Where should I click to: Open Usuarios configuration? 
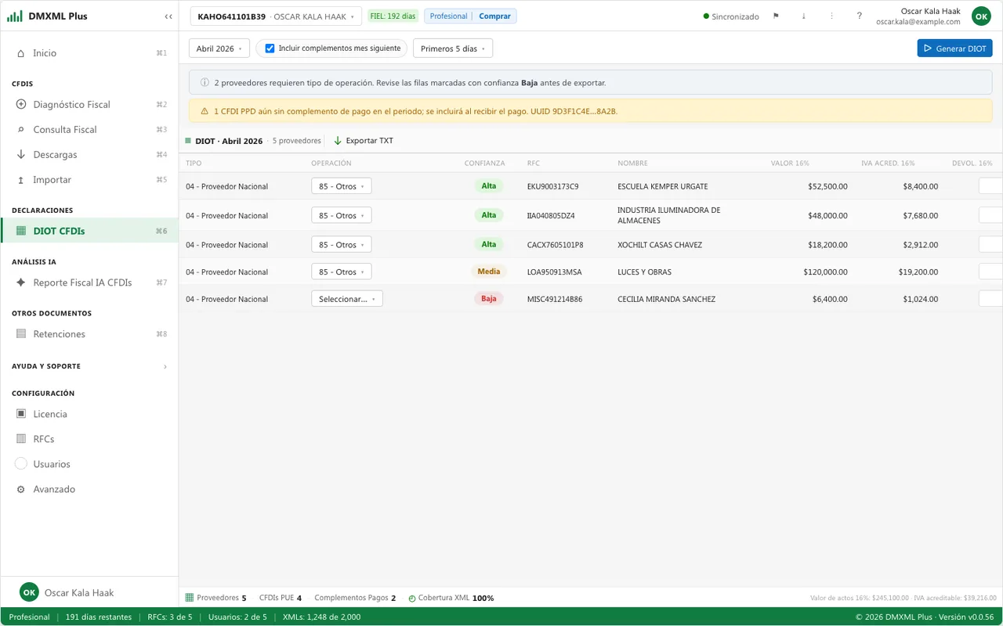pos(89,464)
